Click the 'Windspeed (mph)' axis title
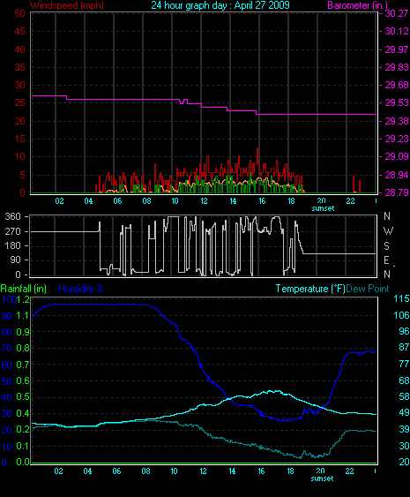 (x=67, y=5)
